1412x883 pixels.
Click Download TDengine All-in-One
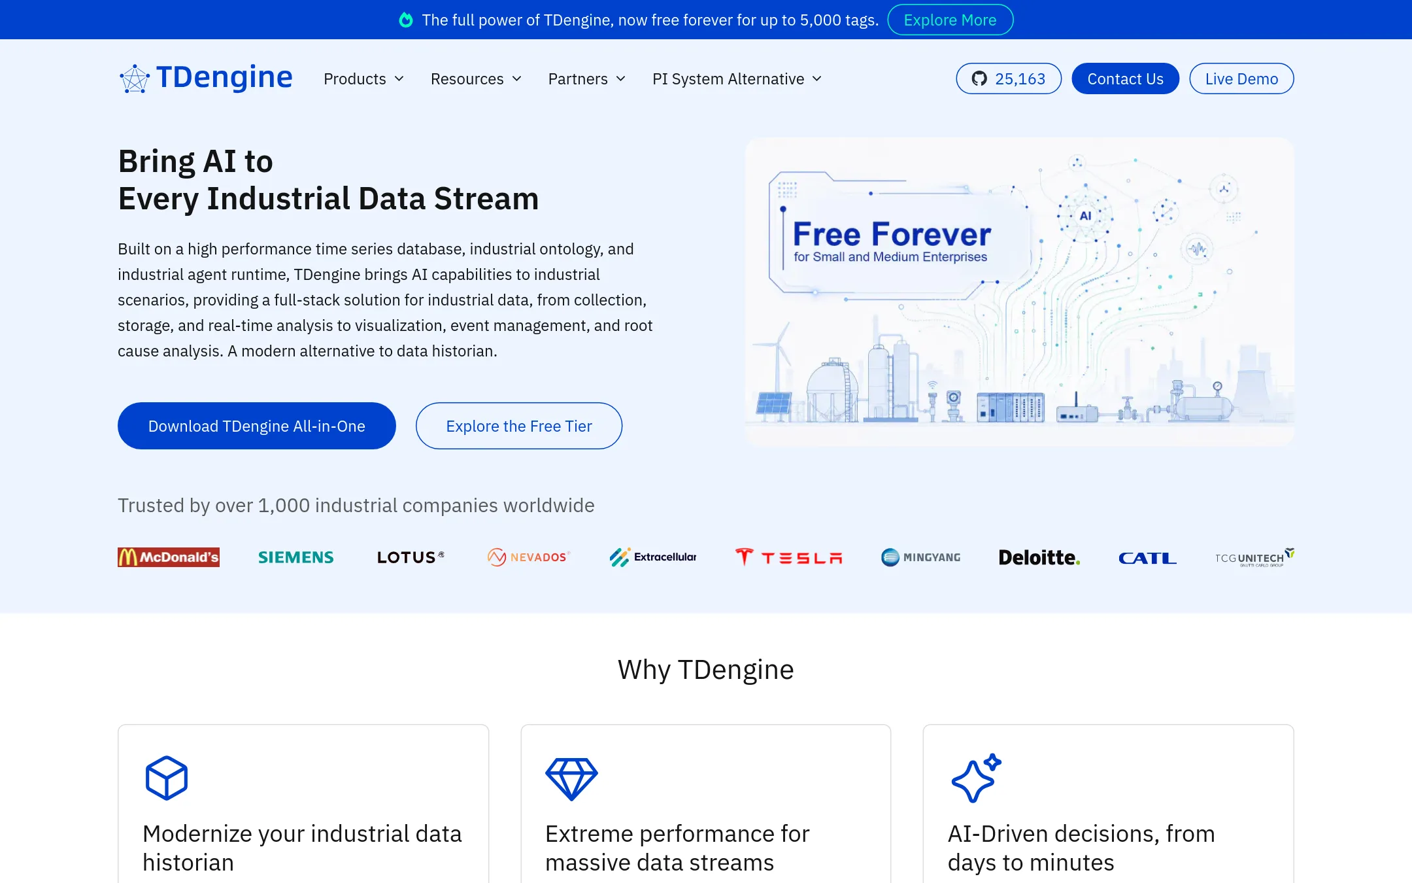[256, 426]
